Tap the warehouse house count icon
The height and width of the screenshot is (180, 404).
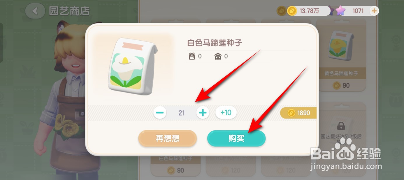click(x=218, y=56)
